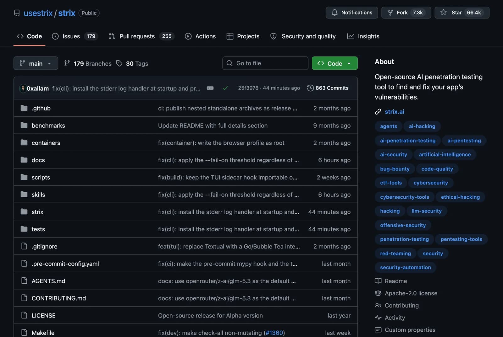This screenshot has height=337, width=503.
Task: Click the tag icon beside 30 Tags
Action: click(119, 63)
